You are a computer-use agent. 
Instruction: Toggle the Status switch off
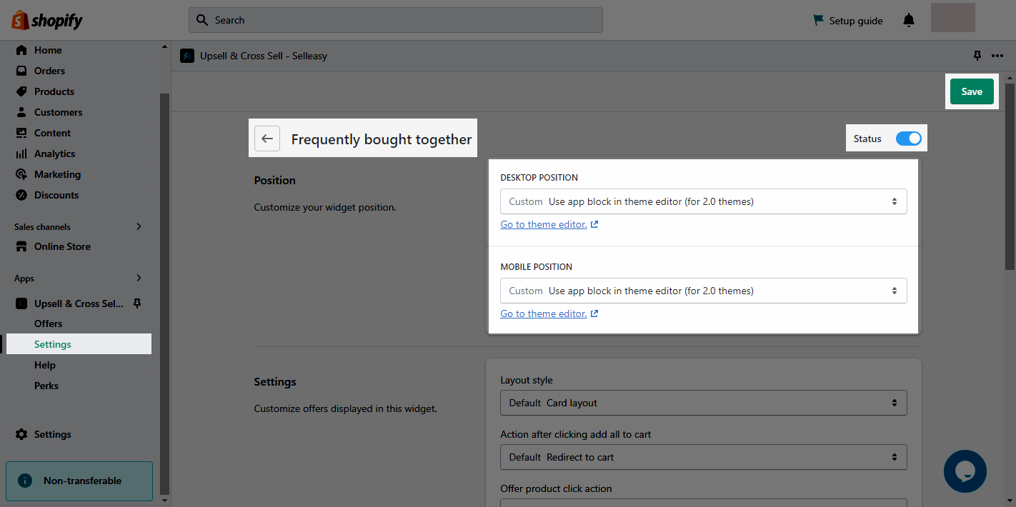pos(909,139)
